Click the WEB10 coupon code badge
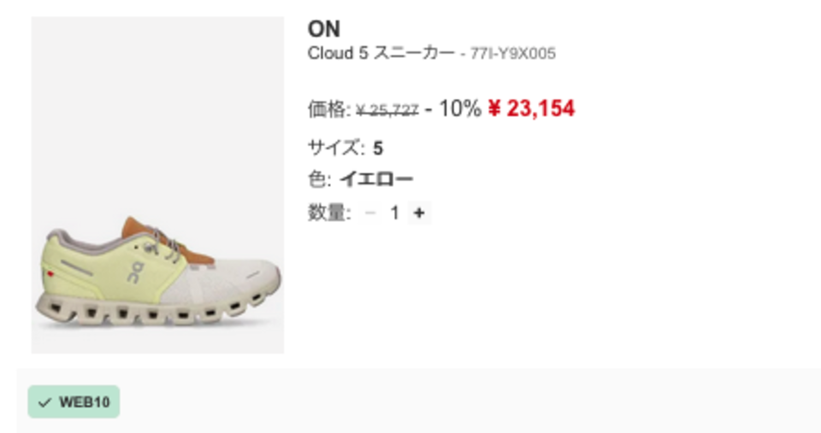The image size is (821, 433). click(74, 401)
